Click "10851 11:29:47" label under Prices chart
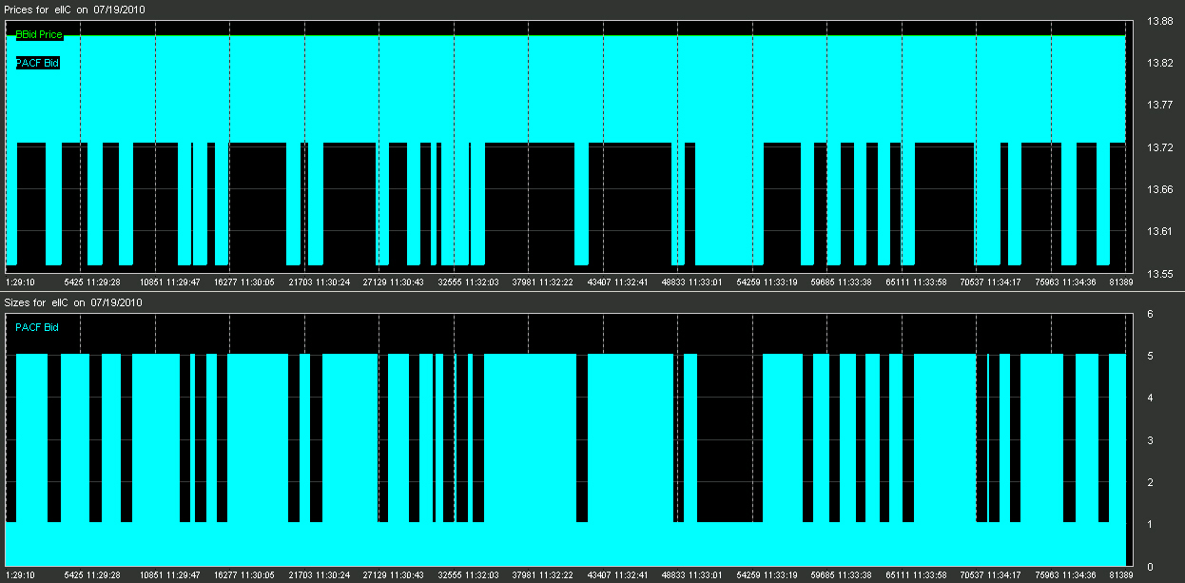 (169, 282)
